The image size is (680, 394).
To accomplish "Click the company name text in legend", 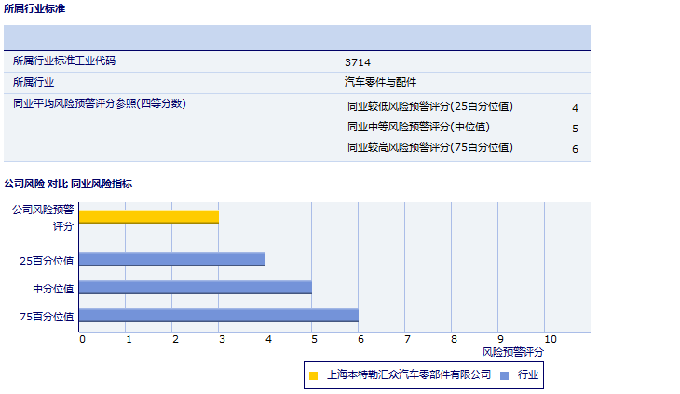I will [x=409, y=375].
